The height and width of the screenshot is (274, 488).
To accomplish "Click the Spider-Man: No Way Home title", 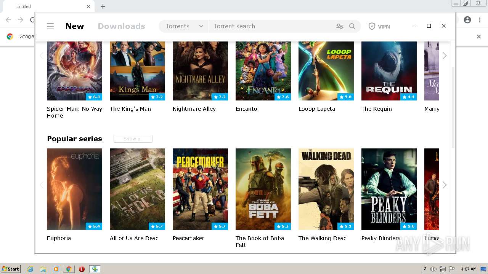I will pos(74,112).
